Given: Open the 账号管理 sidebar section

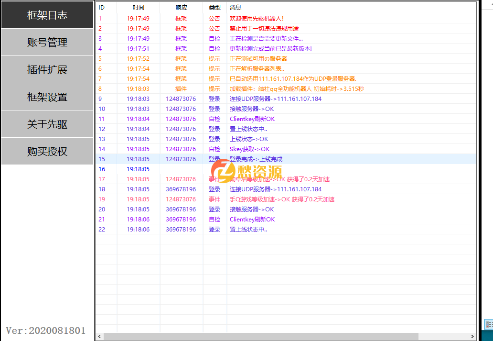Looking at the screenshot, I should pos(46,42).
